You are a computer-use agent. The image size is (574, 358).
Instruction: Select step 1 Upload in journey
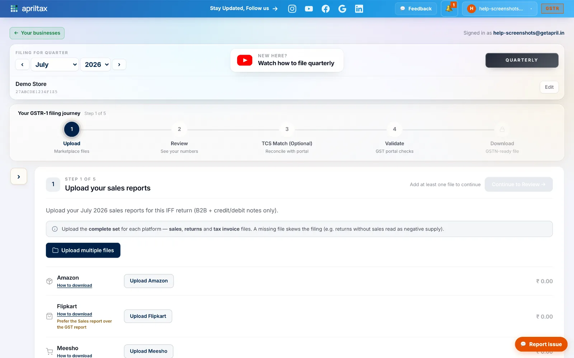(x=72, y=129)
